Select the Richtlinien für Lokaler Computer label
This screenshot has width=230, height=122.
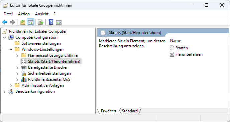pos(38,31)
